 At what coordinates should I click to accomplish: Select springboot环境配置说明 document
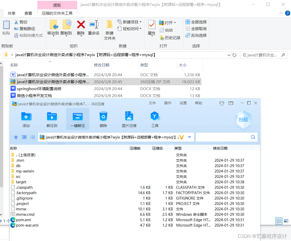click(39, 89)
